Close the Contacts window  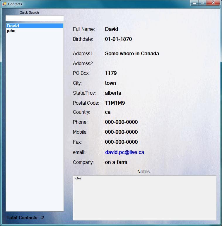214,3
